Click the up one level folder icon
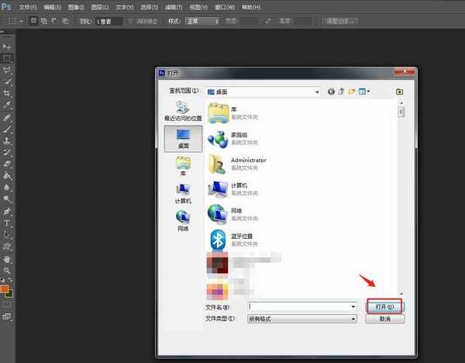Image resolution: width=465 pixels, height=363 pixels. [x=342, y=92]
